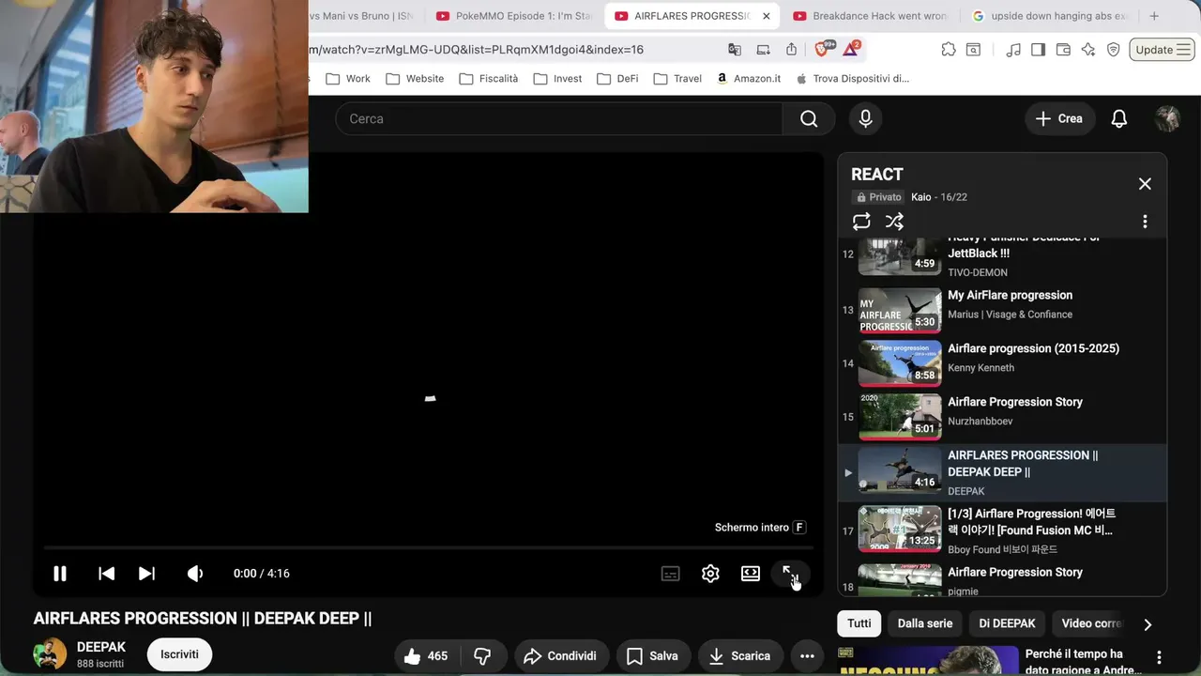Open the Leo AI sparkle icon
Viewport: 1201px width, 676px height.
(1088, 50)
